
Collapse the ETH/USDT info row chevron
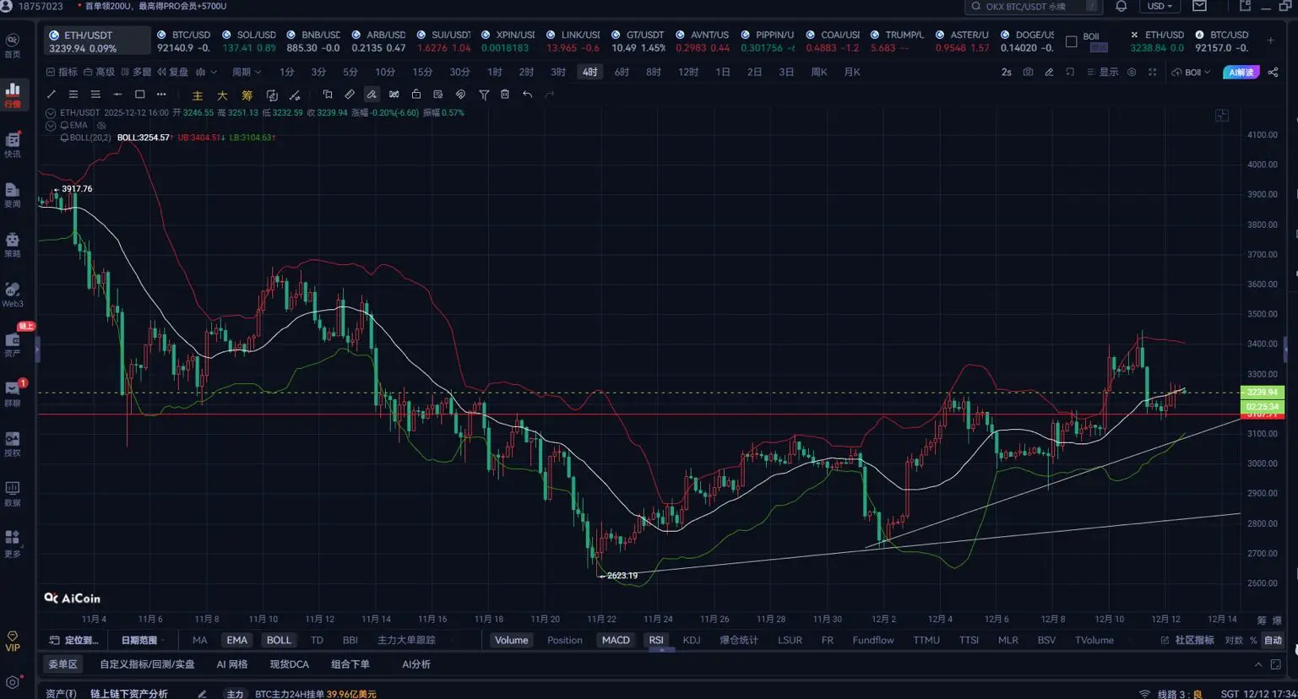[x=51, y=112]
